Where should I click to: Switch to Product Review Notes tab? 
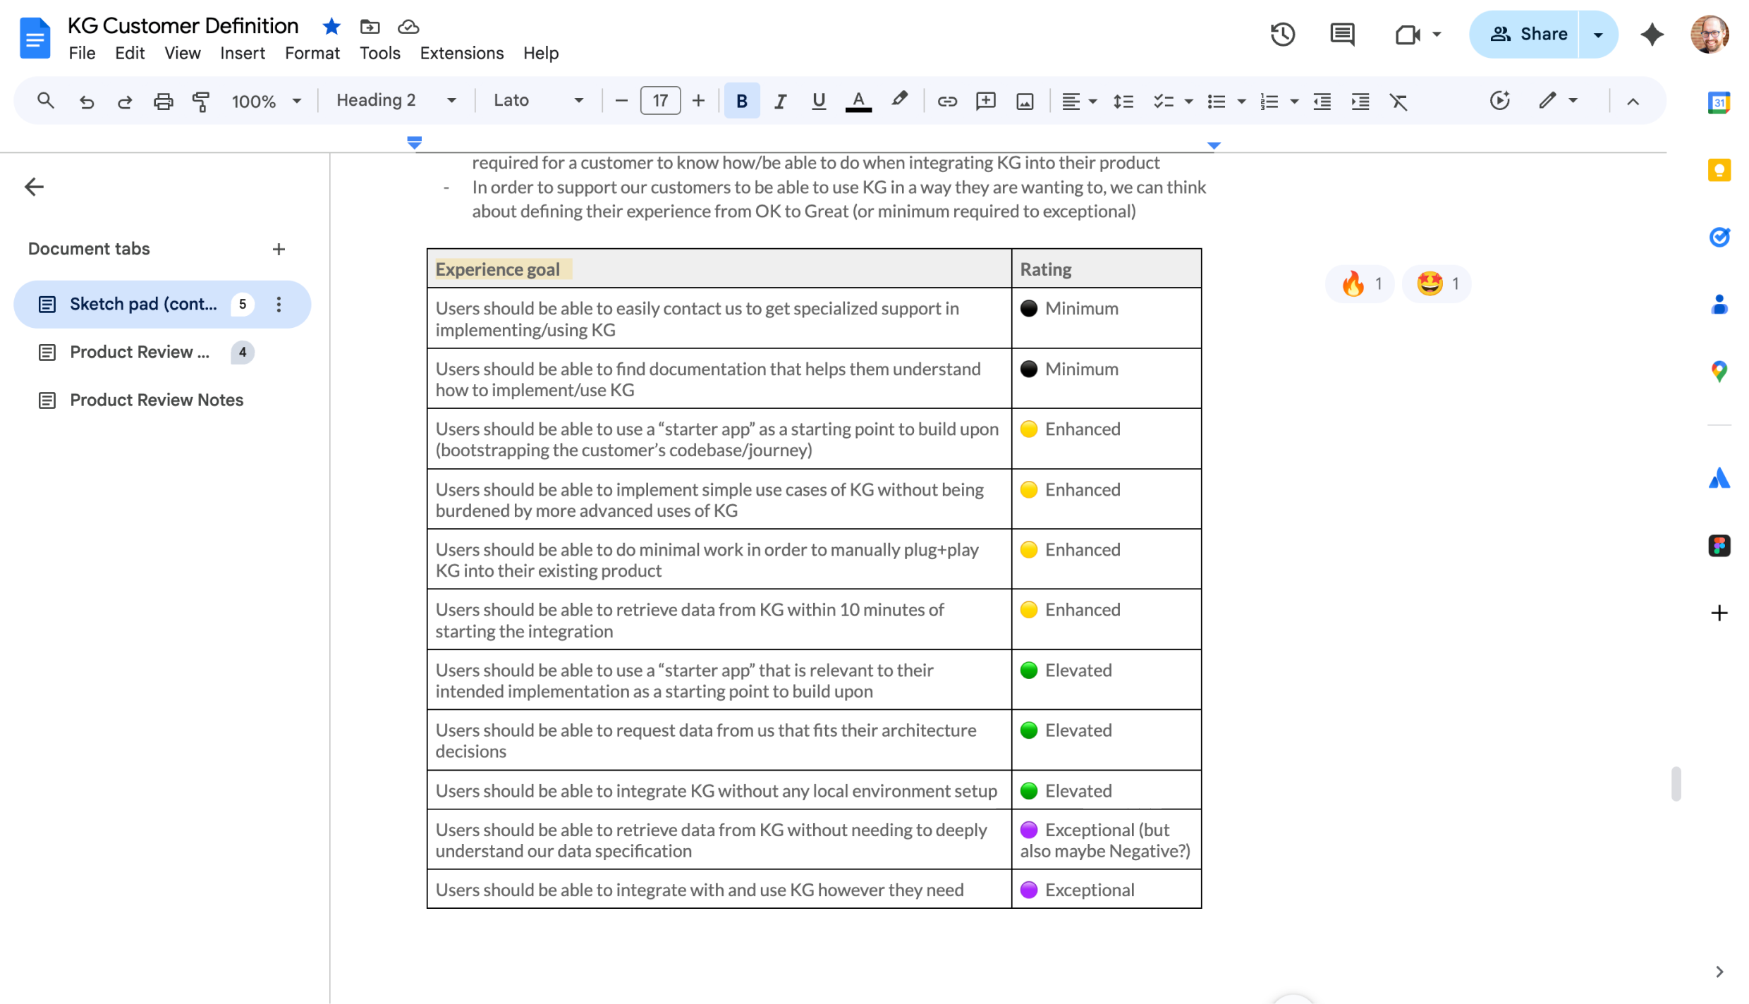[x=156, y=400]
